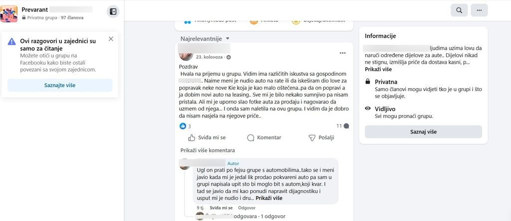Click Odgovor under the comment

click(x=247, y=208)
